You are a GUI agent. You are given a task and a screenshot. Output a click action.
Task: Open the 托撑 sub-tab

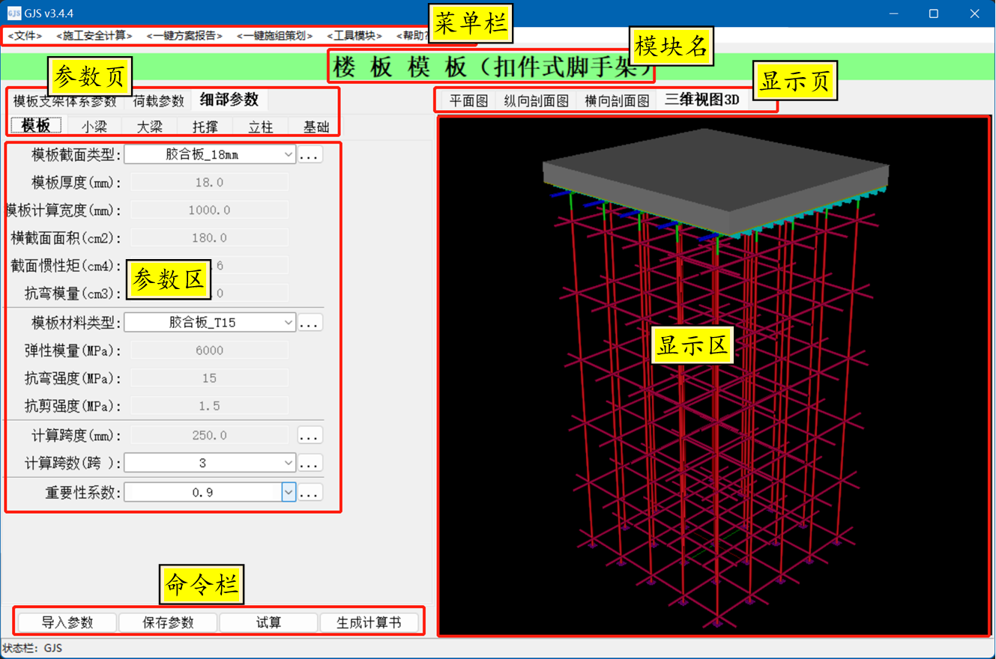[x=205, y=127]
